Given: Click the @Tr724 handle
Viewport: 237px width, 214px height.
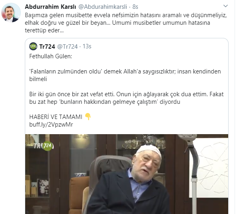Looking at the screenshot, I should [67, 46].
